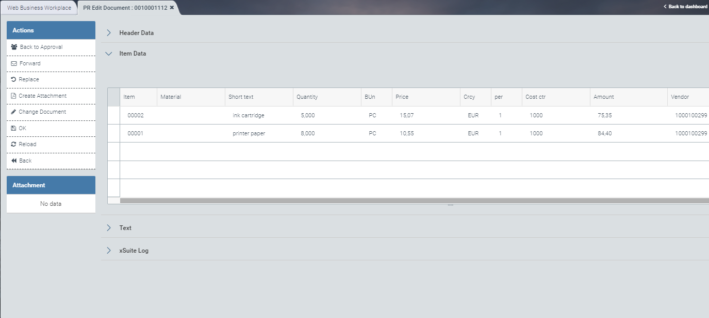Switch to Web Business Workplace tab
Viewport: 709px width, 318px height.
(39, 8)
